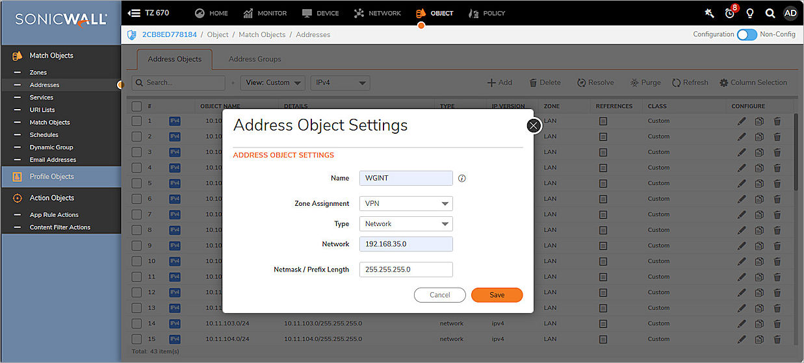Open the global search magnifier icon
The width and height of the screenshot is (804, 363).
[770, 13]
